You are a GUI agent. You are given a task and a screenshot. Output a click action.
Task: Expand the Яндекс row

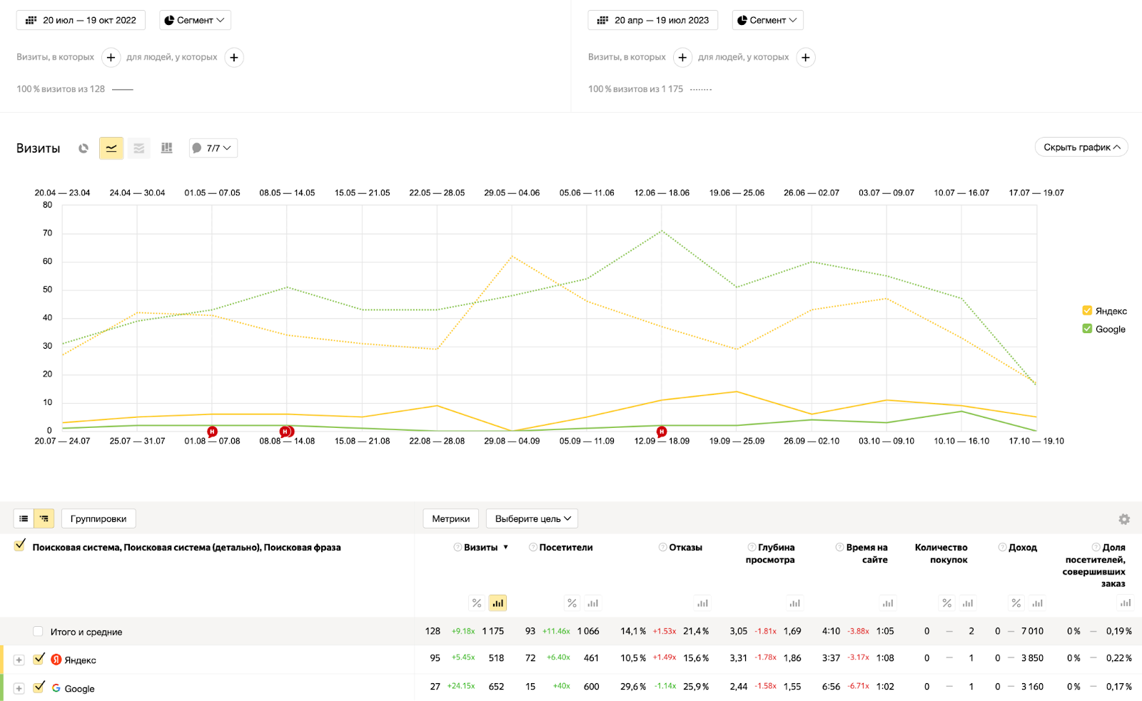[x=19, y=660]
